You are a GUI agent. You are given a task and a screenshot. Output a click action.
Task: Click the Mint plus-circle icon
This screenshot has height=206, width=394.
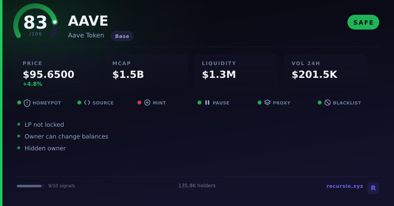click(x=147, y=103)
